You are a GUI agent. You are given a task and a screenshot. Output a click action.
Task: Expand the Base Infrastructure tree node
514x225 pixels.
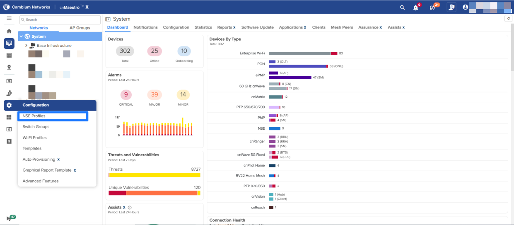(x=27, y=46)
